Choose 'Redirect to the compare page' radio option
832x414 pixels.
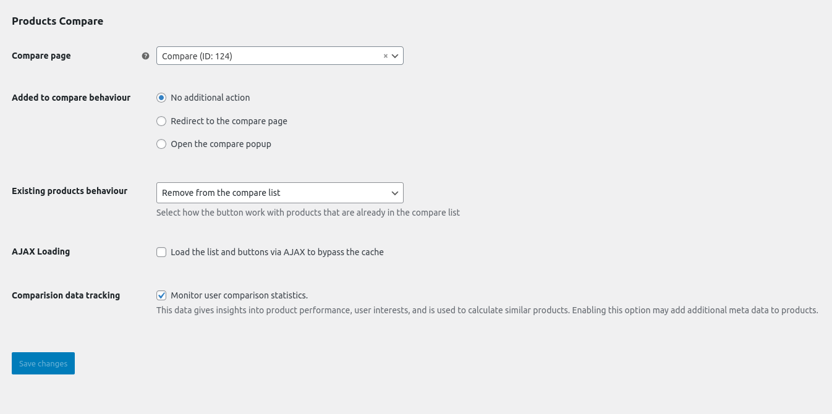point(161,121)
